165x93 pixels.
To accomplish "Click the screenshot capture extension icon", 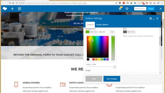I will [128, 3].
